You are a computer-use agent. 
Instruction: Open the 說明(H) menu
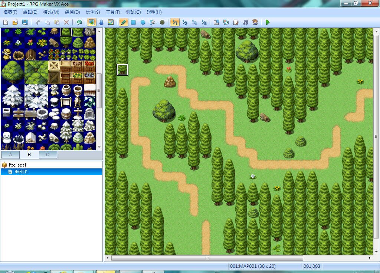(154, 12)
